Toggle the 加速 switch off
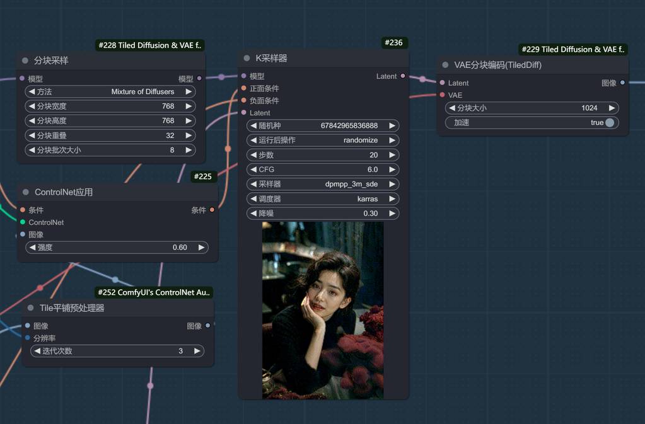645x424 pixels. (x=609, y=123)
